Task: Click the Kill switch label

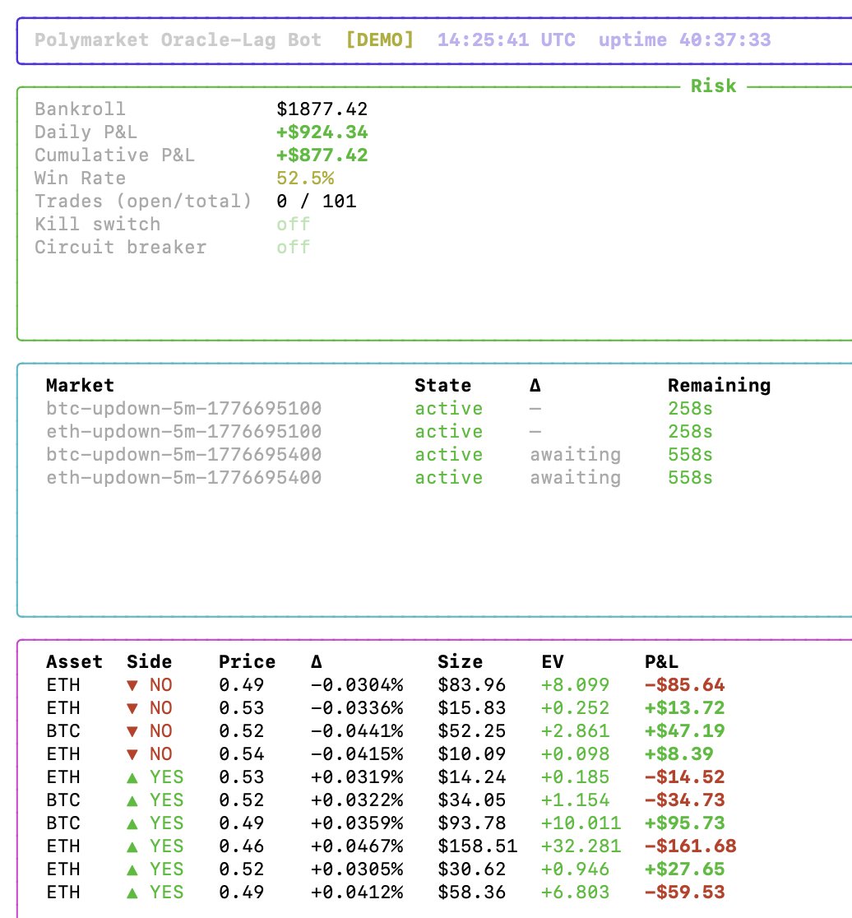Action: [x=97, y=225]
